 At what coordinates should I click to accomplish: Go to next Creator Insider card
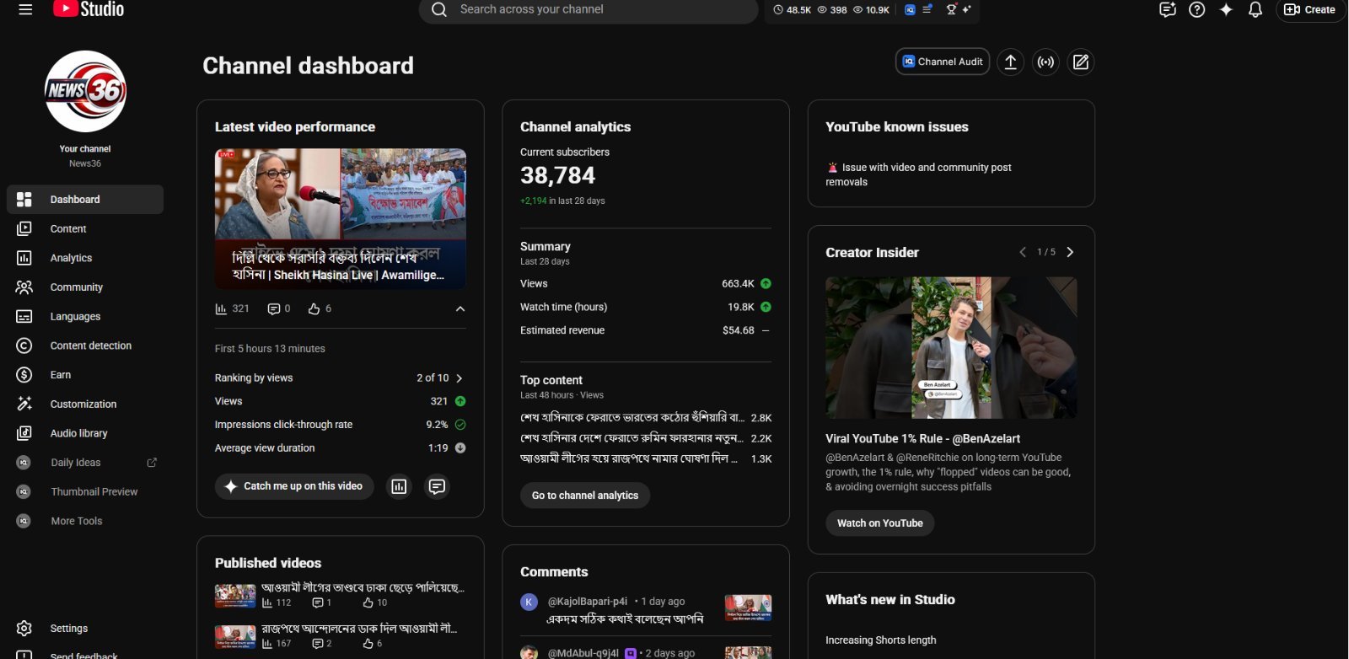[x=1070, y=252]
